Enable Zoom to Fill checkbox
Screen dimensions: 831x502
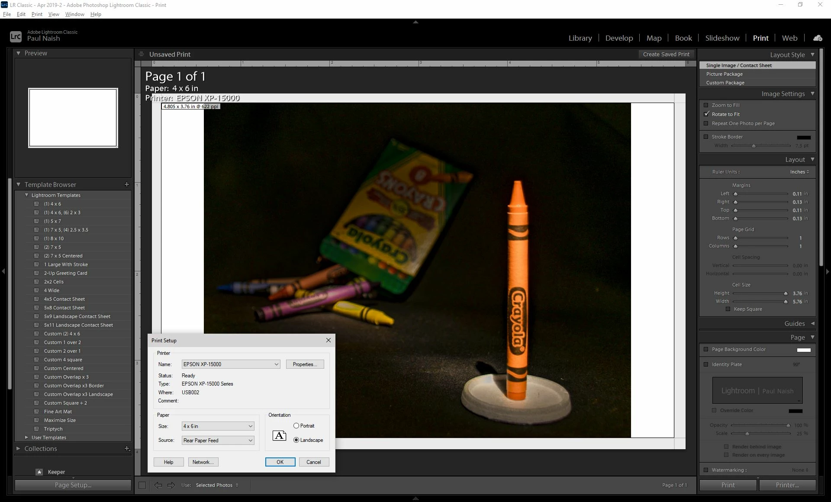click(x=706, y=105)
